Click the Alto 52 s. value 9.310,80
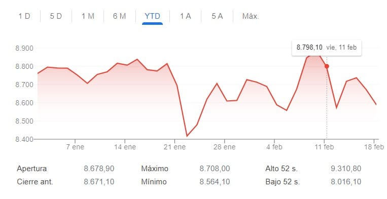Viewport: 387px width, 199px height. point(346,169)
